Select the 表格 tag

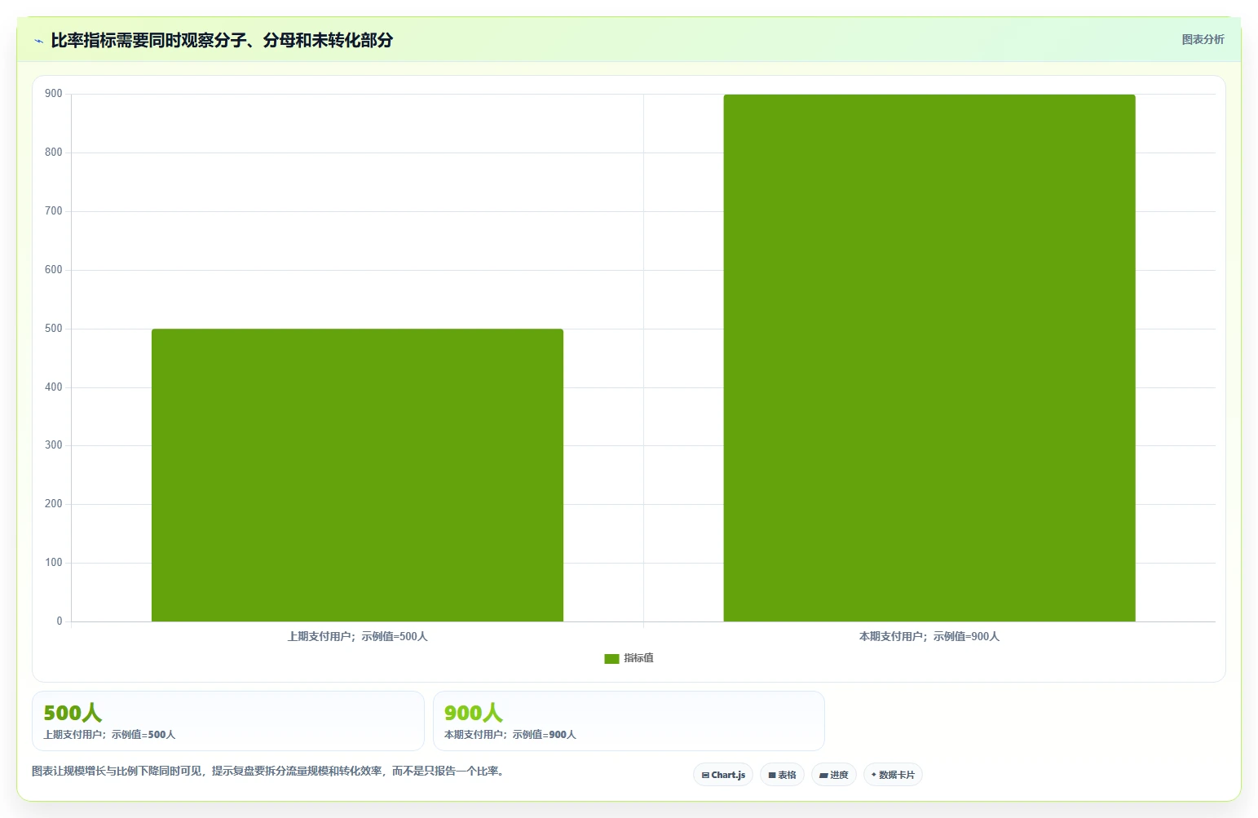pos(782,775)
